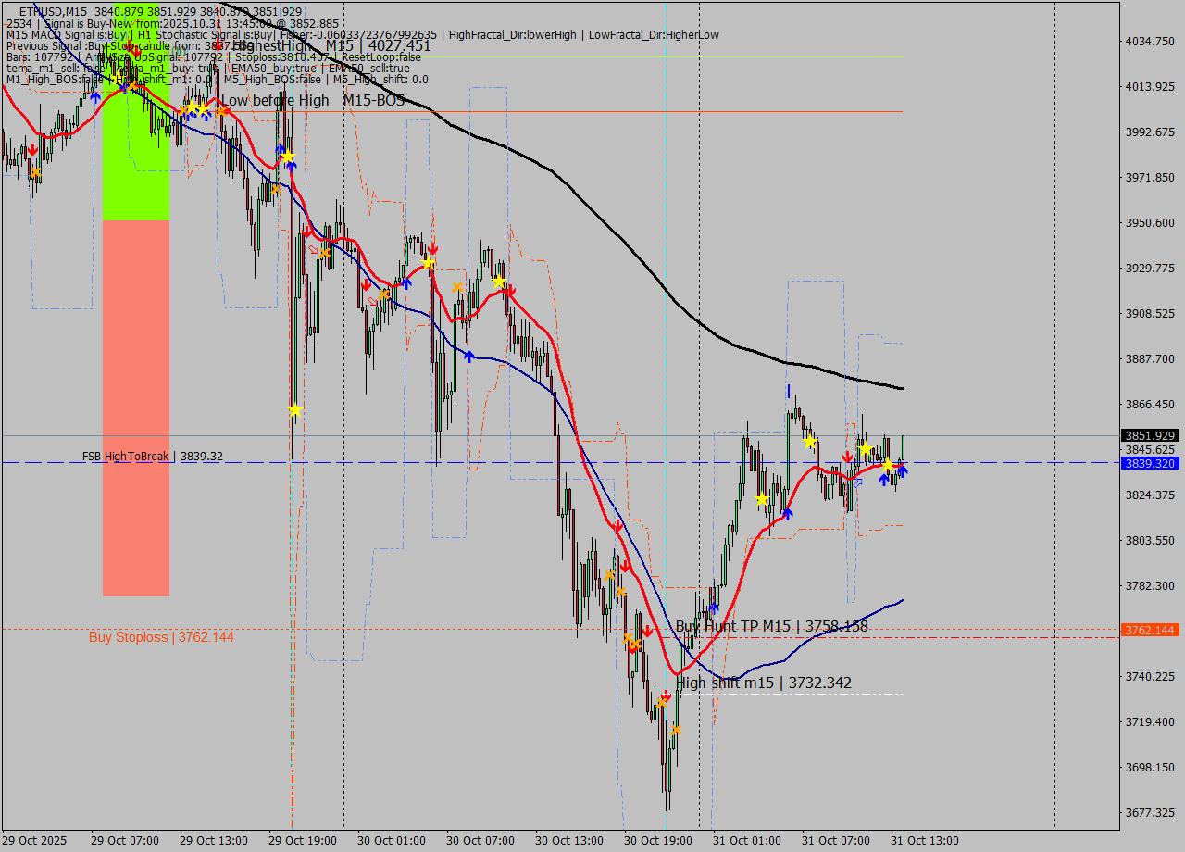Select the High-shift m15 | 3732.342 label
The width and height of the screenshot is (1185, 852).
(764, 683)
